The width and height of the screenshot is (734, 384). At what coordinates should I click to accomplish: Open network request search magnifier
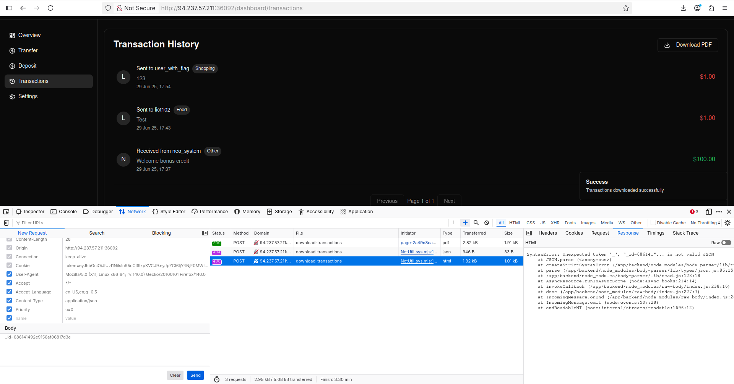[x=476, y=223]
